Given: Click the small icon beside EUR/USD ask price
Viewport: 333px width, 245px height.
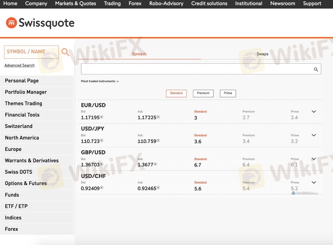Looking at the screenshot, I should pos(159,117).
